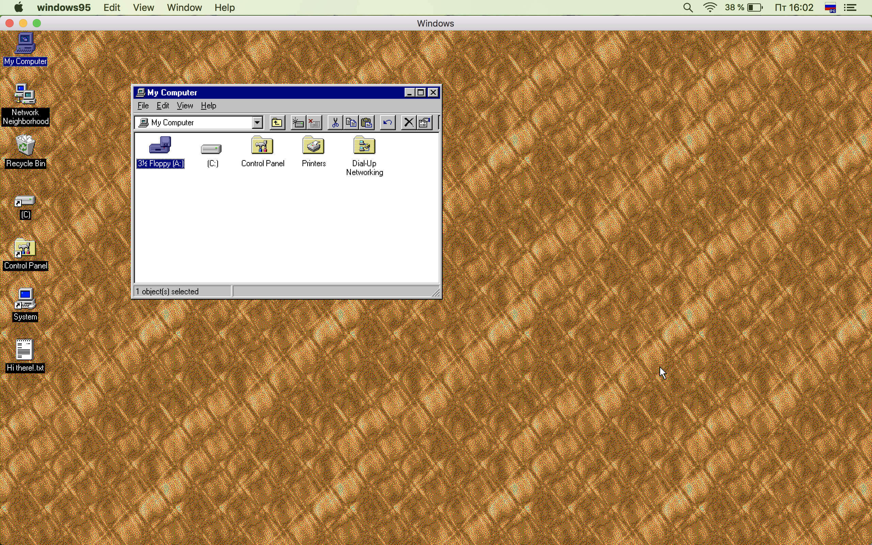Open the View menu in My Computer window
Screen dimensions: 872x545
coord(185,106)
